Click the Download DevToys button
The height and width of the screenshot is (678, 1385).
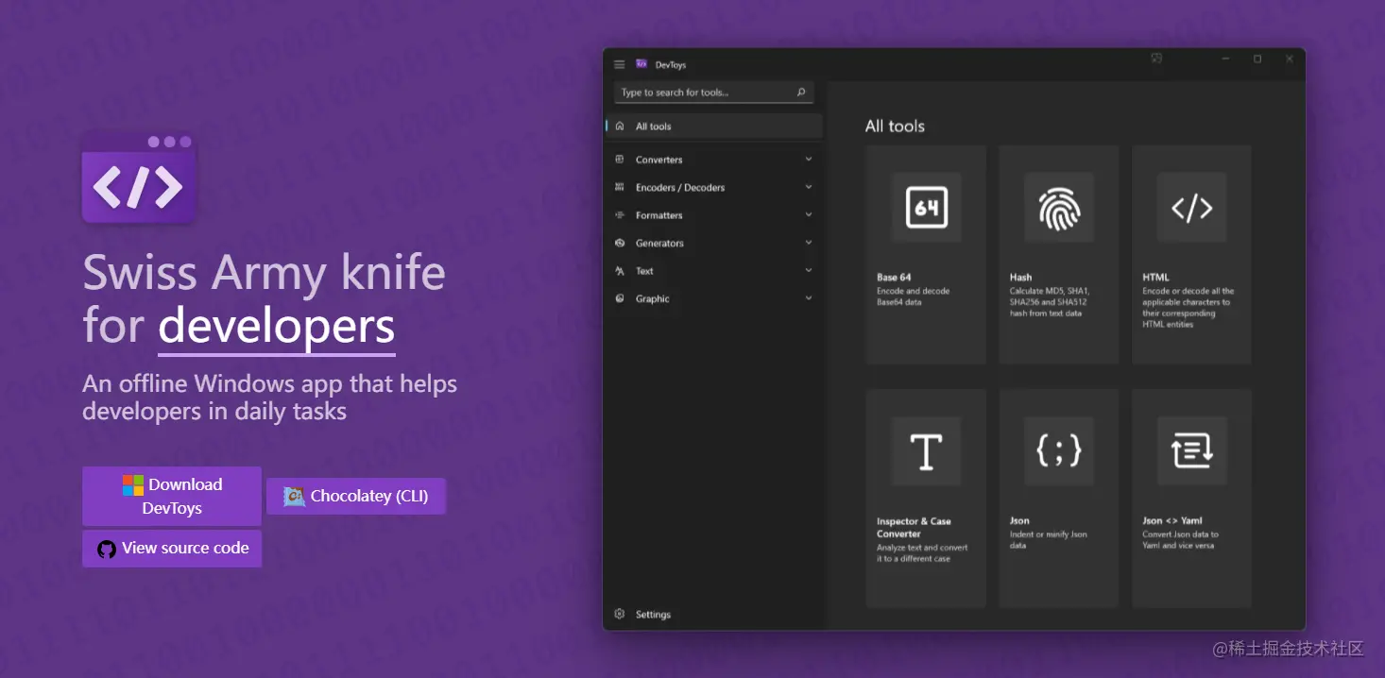coord(172,496)
